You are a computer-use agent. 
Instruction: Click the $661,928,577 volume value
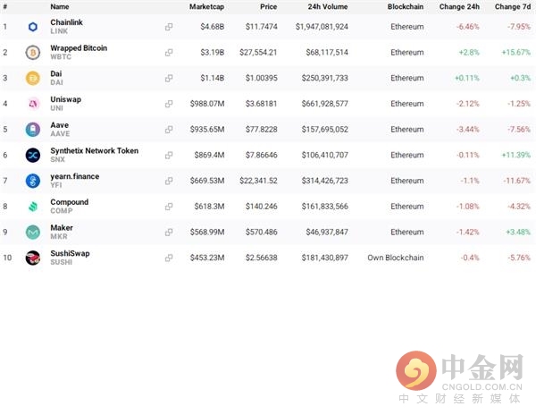[x=325, y=104]
